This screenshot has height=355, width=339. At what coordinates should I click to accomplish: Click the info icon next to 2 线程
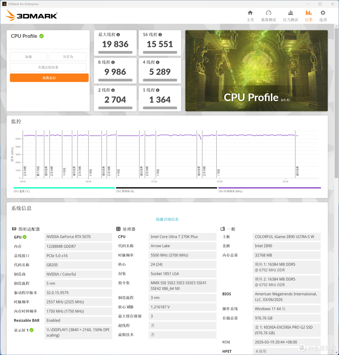(x=113, y=90)
